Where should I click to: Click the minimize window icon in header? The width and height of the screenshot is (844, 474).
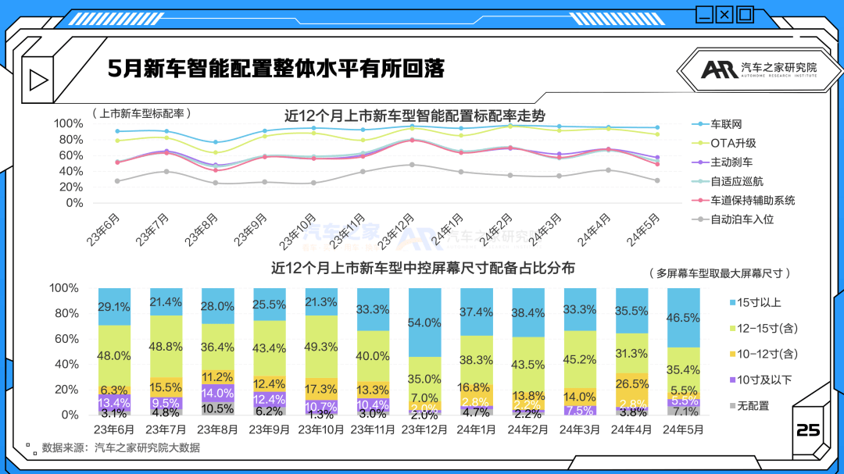[705, 14]
